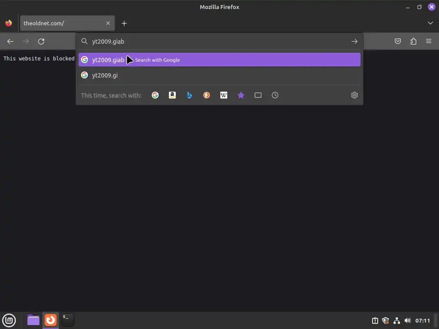The image size is (439, 329).
Task: Click Firefox icon in the taskbar
Action: pos(51,320)
